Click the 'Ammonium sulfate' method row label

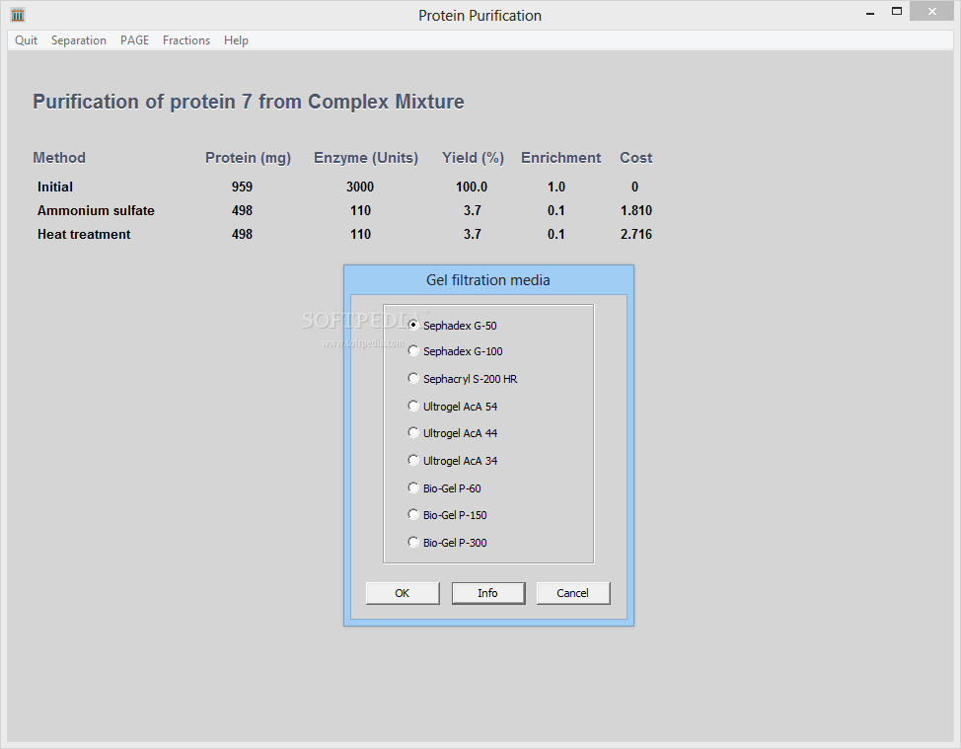pyautogui.click(x=97, y=211)
